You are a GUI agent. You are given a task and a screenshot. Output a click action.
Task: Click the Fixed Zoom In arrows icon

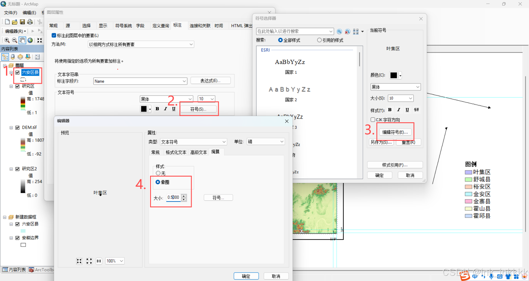[40, 40]
